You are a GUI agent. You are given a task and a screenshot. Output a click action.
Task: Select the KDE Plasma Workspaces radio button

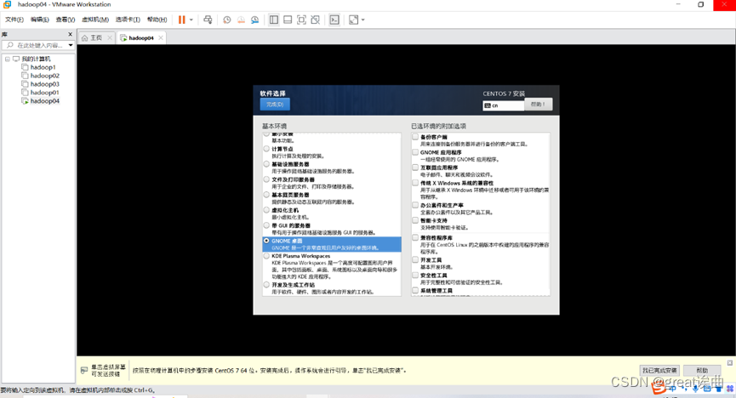click(266, 256)
